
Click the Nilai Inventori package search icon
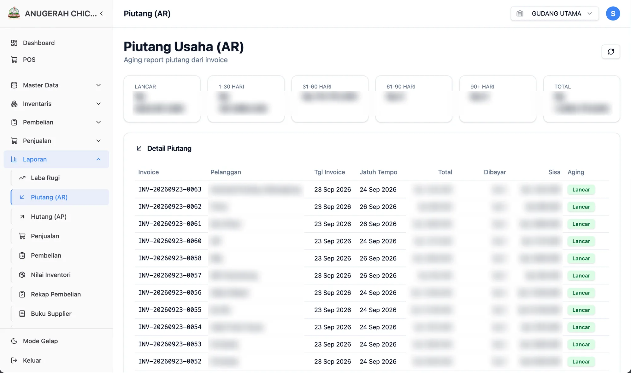click(22, 275)
